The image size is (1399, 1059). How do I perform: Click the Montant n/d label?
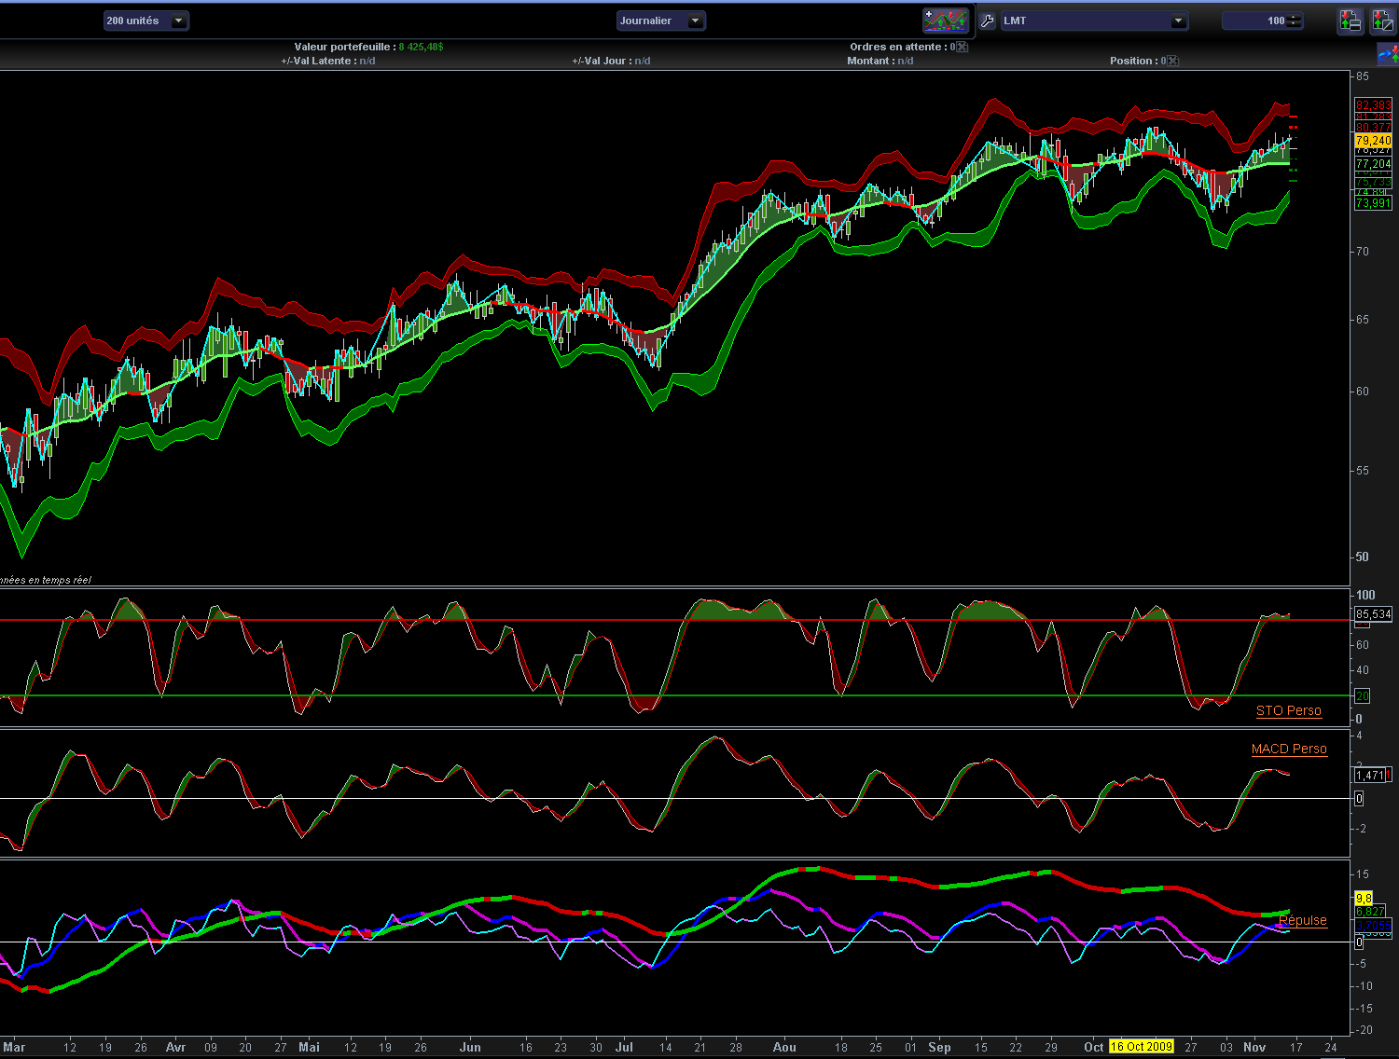880,61
